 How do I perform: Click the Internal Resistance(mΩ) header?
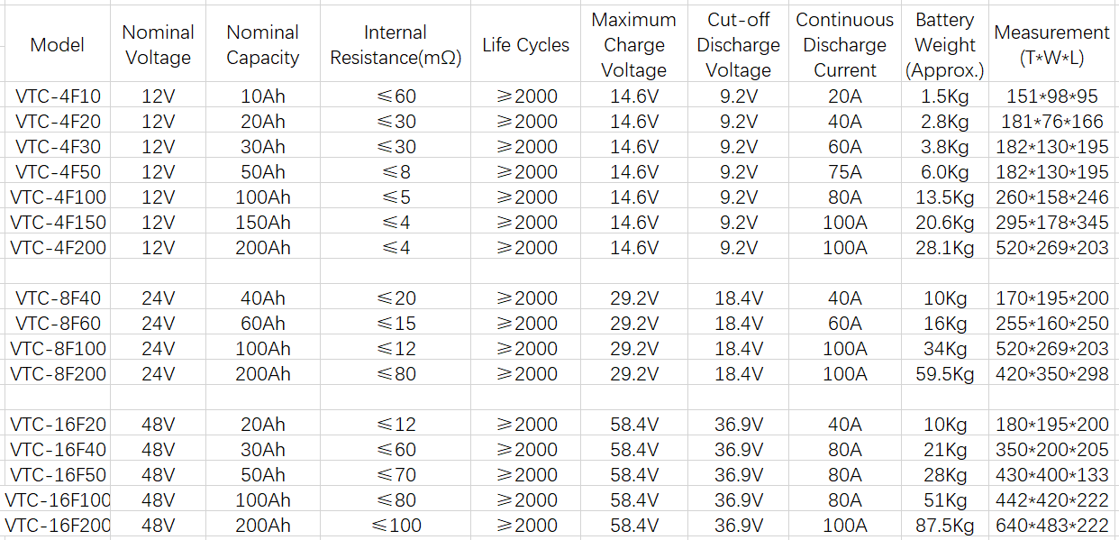click(396, 45)
